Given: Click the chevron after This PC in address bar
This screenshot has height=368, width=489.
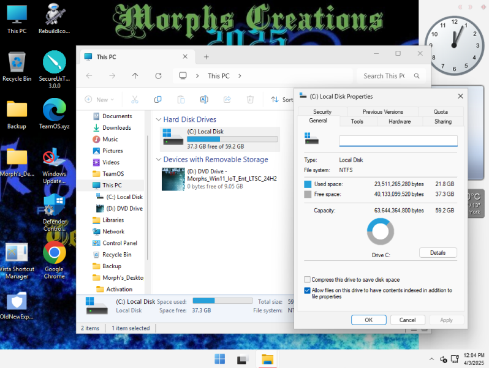Looking at the screenshot, I should click(240, 76).
